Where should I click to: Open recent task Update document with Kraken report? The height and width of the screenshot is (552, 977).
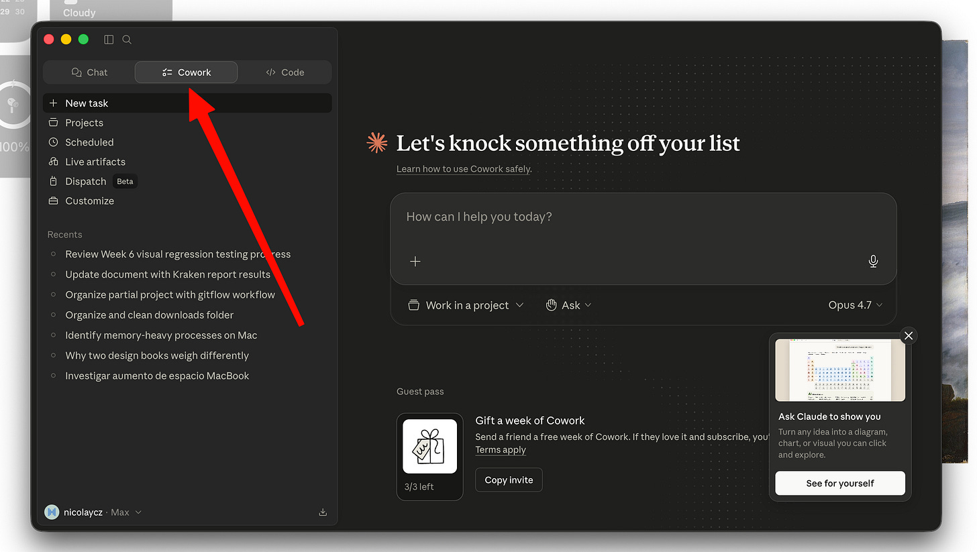point(168,274)
